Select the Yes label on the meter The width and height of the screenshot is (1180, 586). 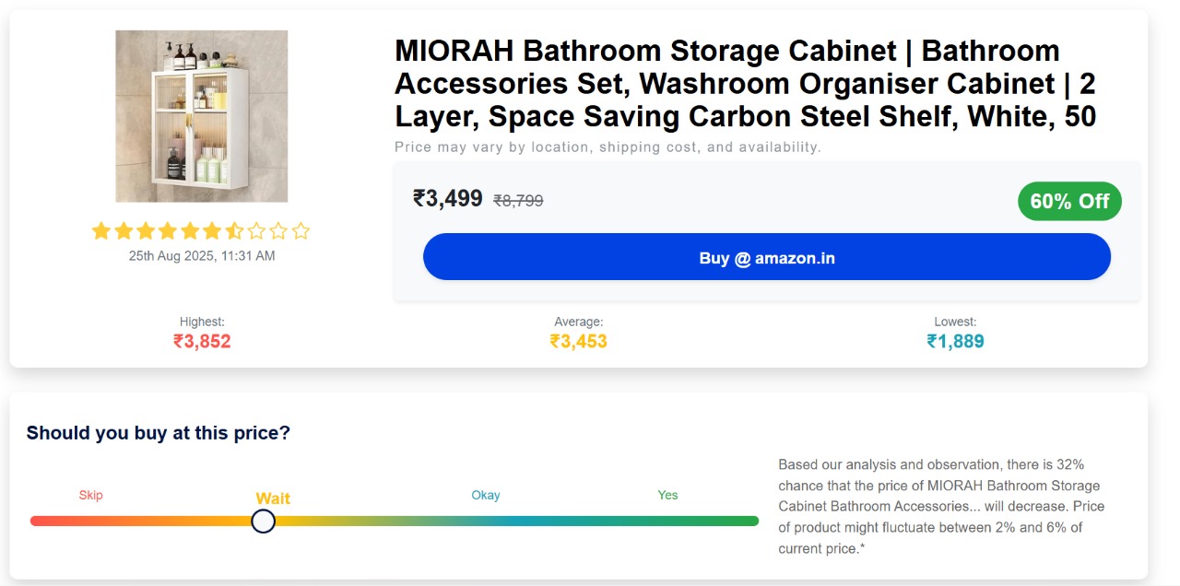[x=667, y=496]
